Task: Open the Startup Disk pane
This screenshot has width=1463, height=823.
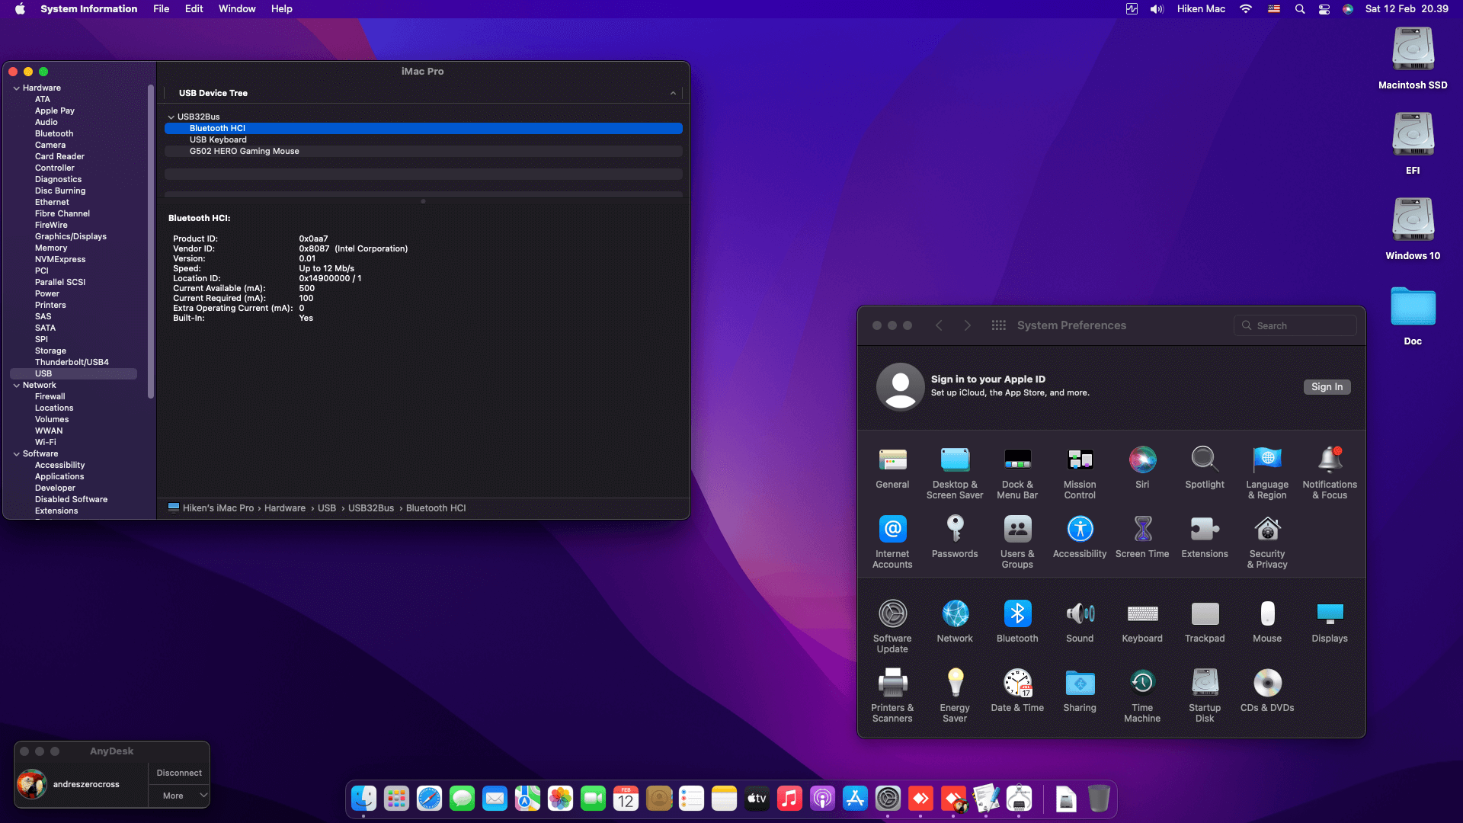Action: [x=1204, y=684]
